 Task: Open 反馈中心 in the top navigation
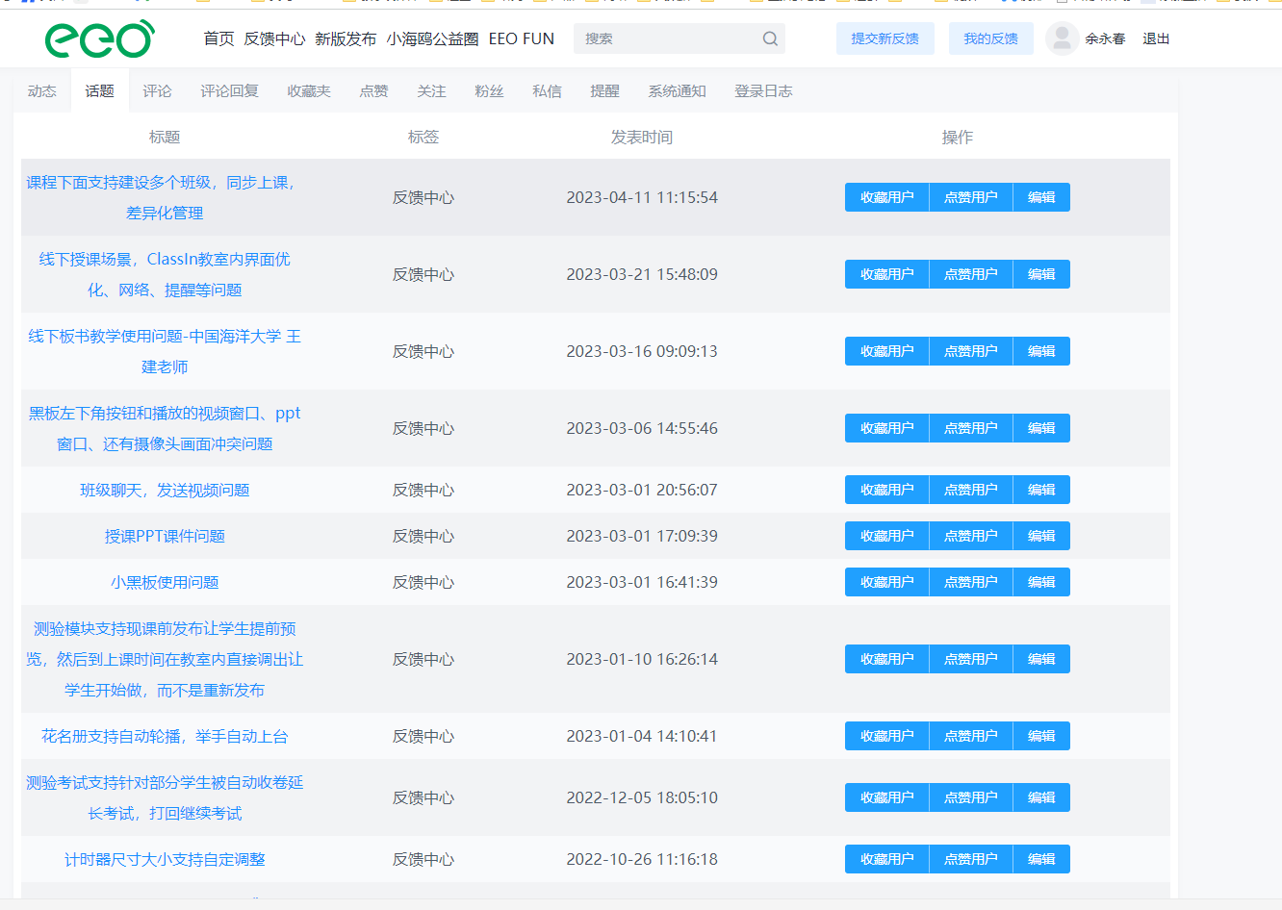274,38
